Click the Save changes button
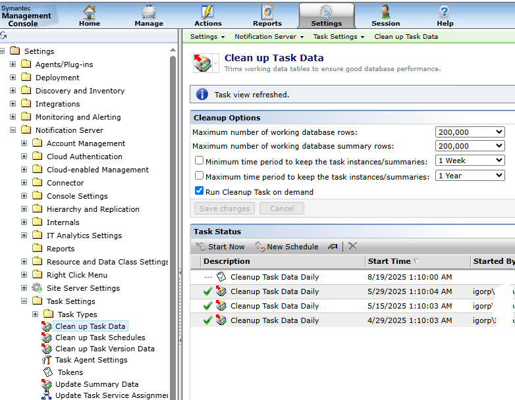 [x=225, y=209]
